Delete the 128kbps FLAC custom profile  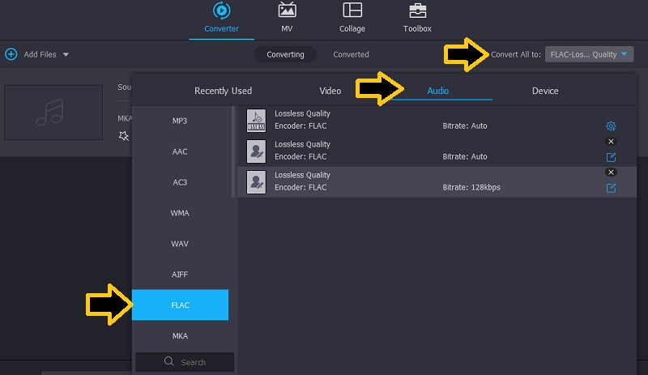click(611, 173)
